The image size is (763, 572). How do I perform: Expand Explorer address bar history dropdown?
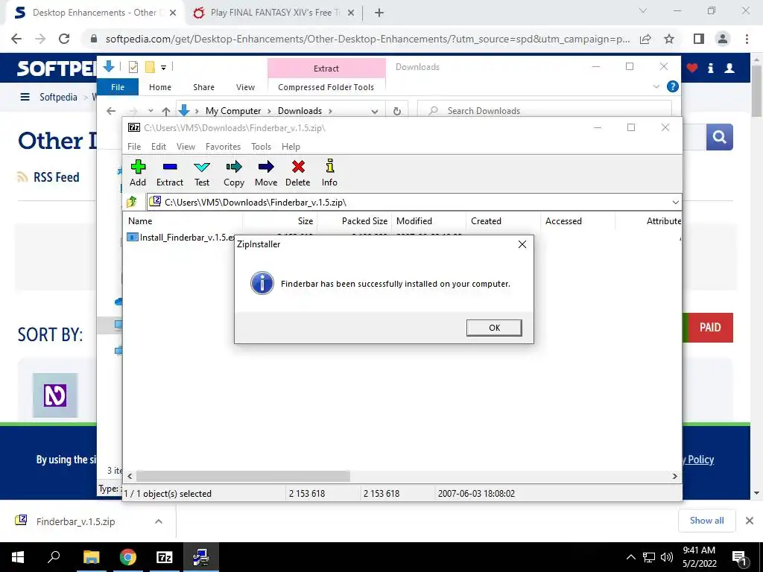click(x=374, y=112)
